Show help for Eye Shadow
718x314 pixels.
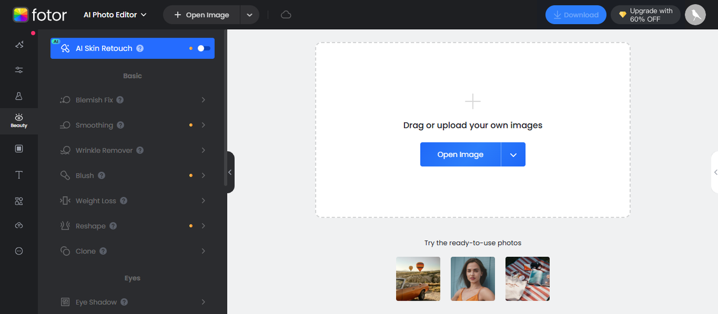[125, 302]
